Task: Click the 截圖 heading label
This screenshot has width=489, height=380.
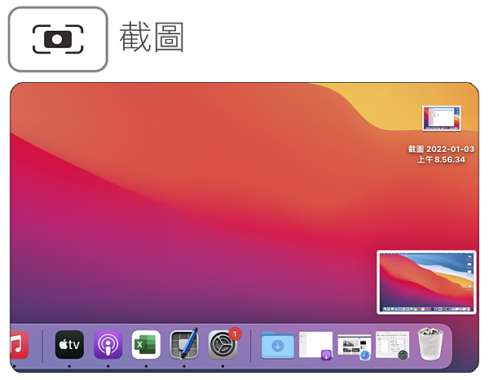Action: click(x=152, y=37)
